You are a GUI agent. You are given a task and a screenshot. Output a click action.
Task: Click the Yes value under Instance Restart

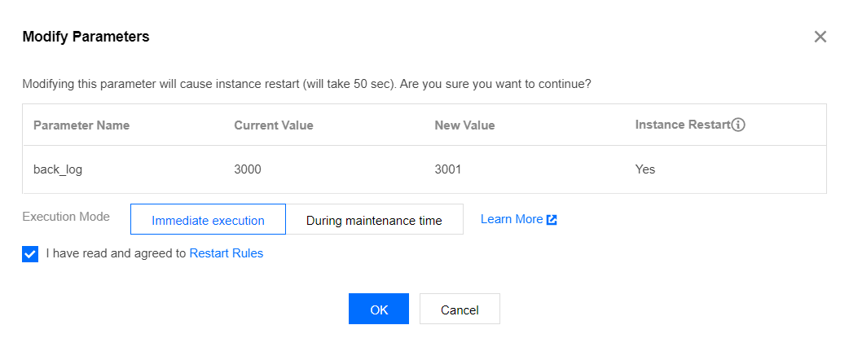point(645,169)
